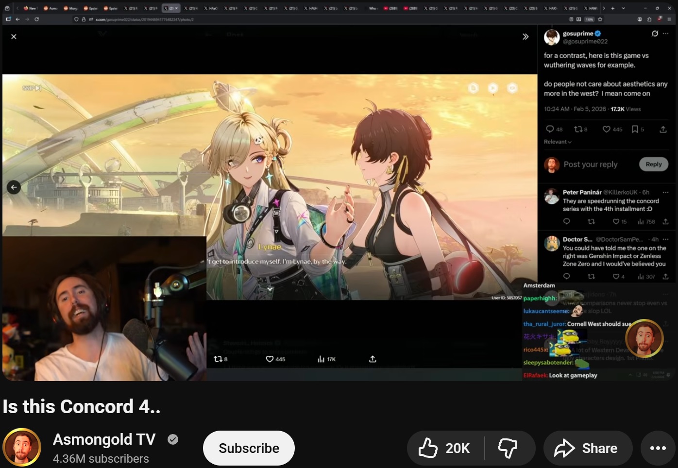Share Doctor S's reply
This screenshot has width=678, height=468.
665,276
